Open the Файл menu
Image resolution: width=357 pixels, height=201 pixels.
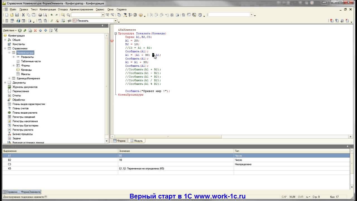click(13, 9)
